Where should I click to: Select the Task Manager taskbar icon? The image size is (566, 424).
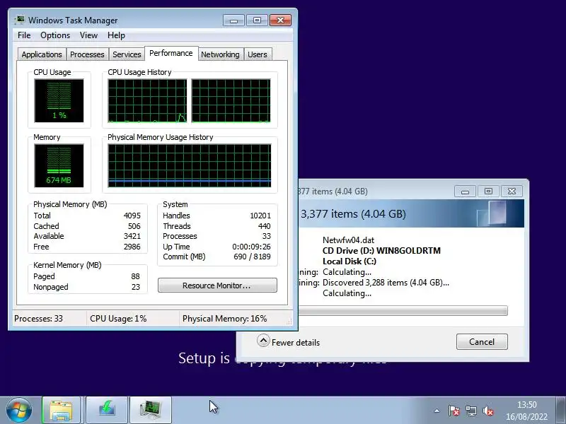(x=151, y=411)
